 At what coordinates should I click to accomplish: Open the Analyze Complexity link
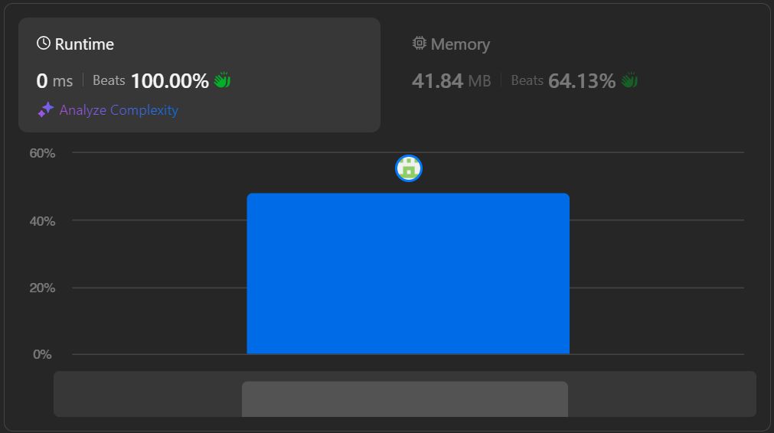[x=119, y=110]
